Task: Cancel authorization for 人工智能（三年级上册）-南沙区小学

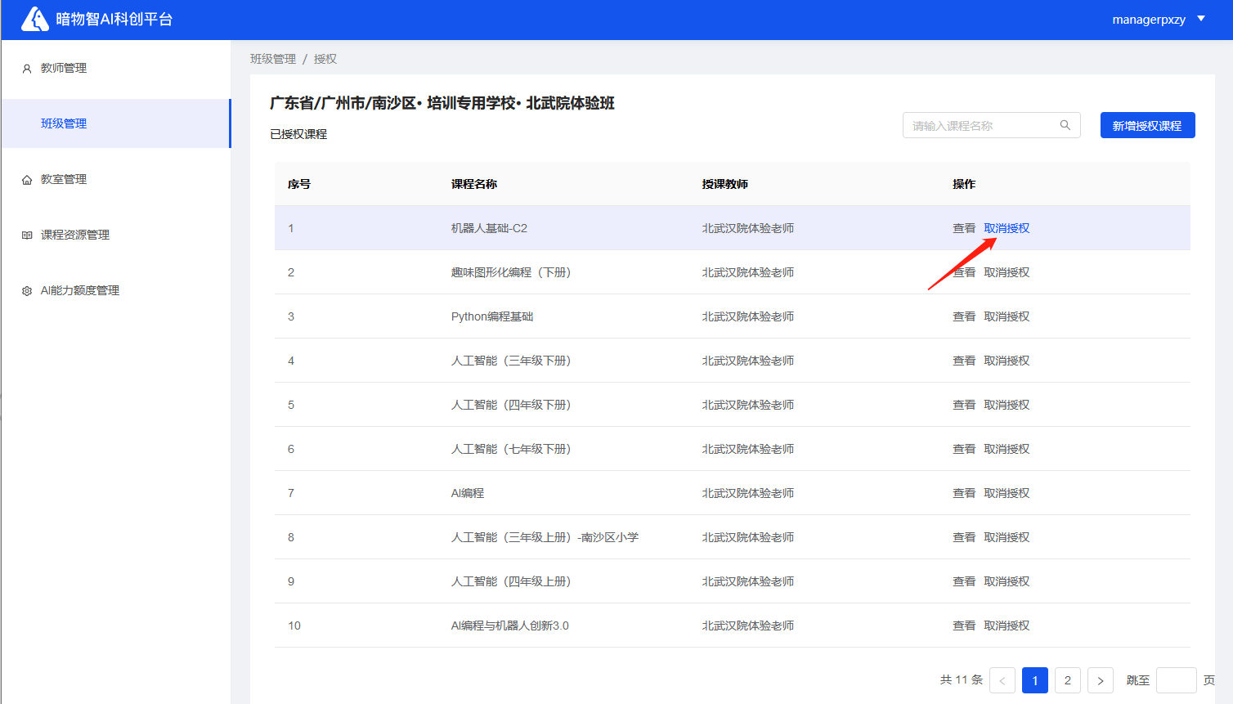Action: point(1007,537)
